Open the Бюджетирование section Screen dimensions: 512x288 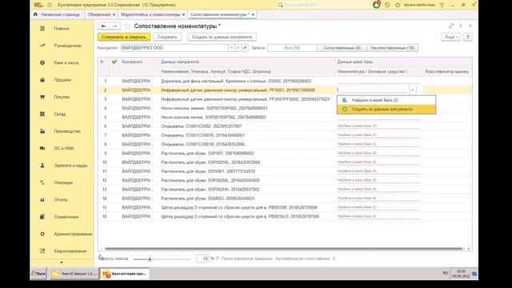[x=70, y=251]
